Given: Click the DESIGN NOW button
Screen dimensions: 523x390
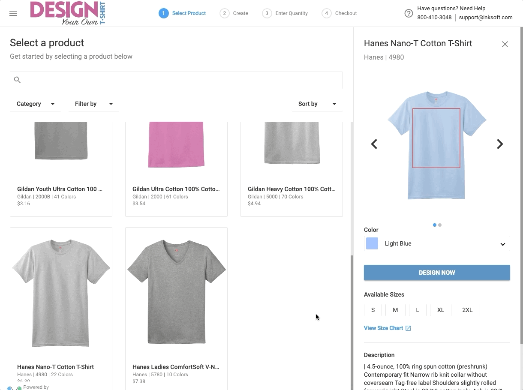Looking at the screenshot, I should pyautogui.click(x=437, y=273).
